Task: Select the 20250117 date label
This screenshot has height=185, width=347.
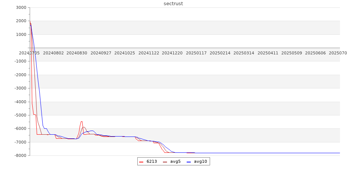Action: click(196, 53)
